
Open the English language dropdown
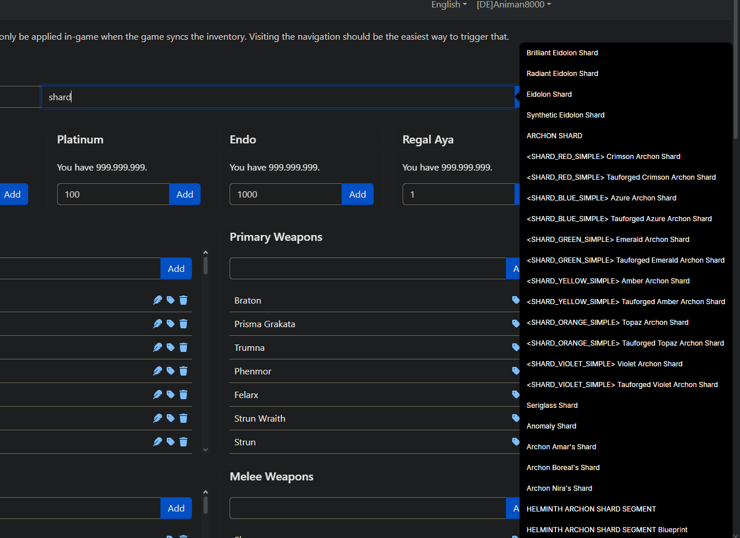[x=449, y=5]
